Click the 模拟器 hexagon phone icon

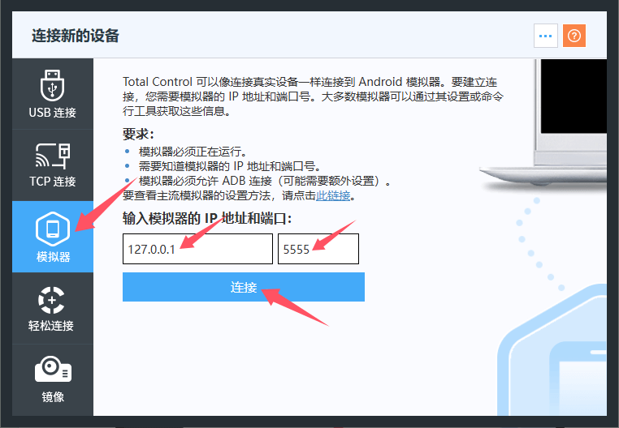(x=53, y=229)
